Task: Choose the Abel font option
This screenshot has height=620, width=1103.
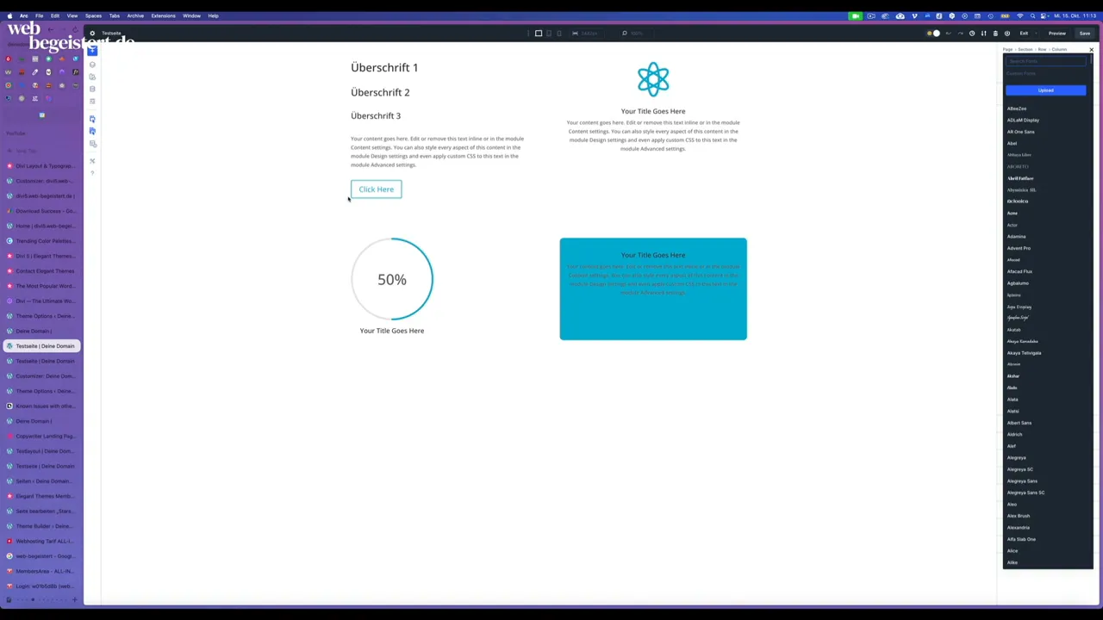Action: coord(1013,143)
